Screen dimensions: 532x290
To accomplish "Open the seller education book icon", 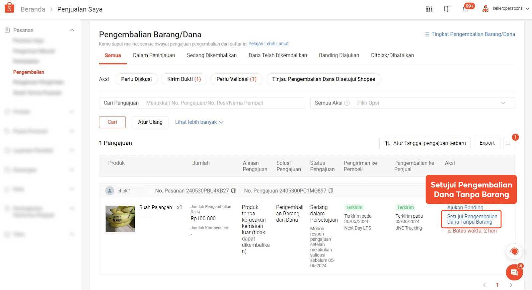I will (447, 9).
